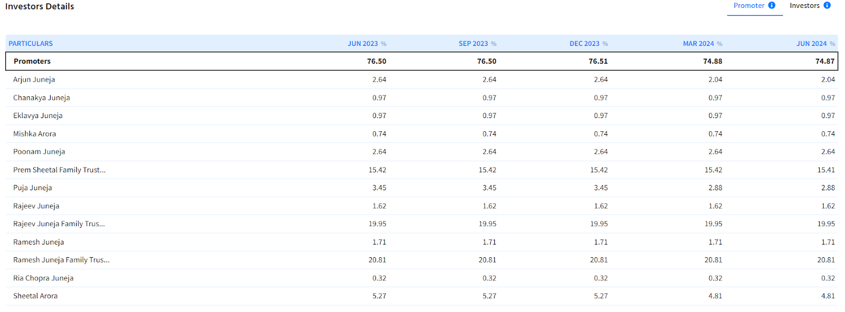845x312 pixels.
Task: Click Promoters DEC 2023 value 76.51
Action: pos(598,61)
